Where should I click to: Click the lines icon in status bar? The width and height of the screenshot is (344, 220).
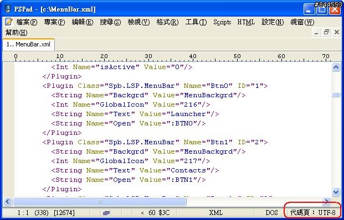click(x=106, y=213)
